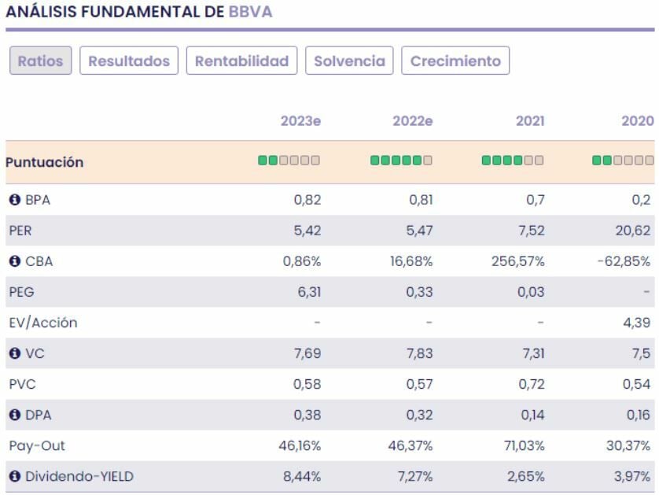This screenshot has height=495, width=659.
Task: Select the Rentabilidad tab
Action: (x=241, y=61)
